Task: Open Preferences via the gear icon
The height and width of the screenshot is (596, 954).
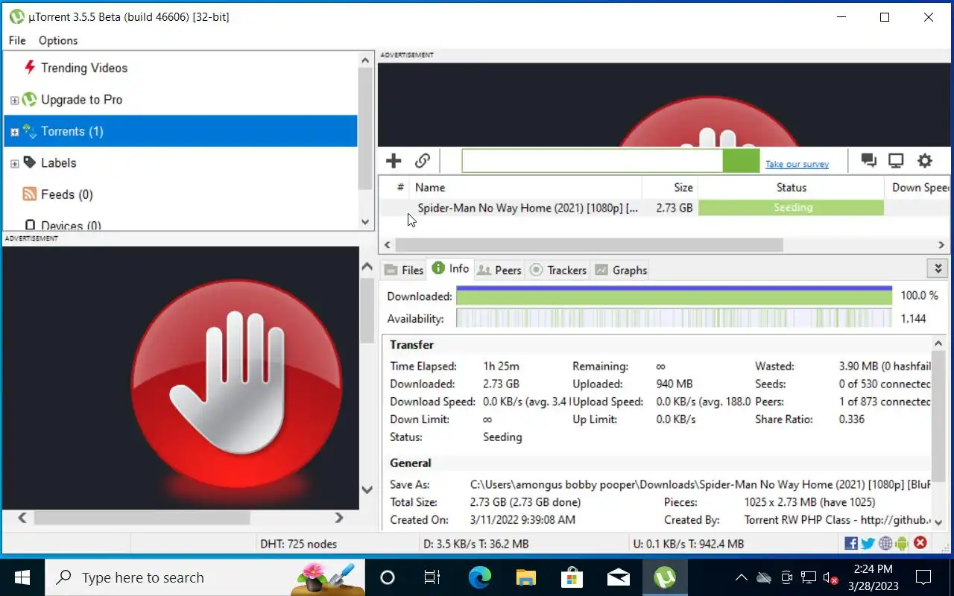Action: pyautogui.click(x=925, y=160)
